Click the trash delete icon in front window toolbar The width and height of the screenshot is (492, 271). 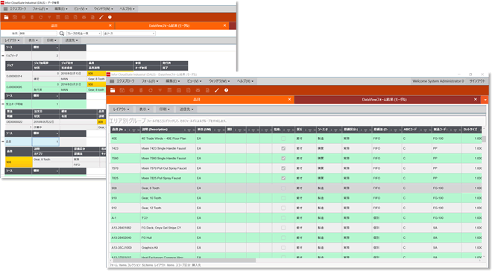coord(141,90)
